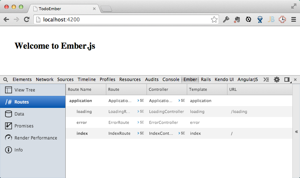Image resolution: width=300 pixels, height=178 pixels.
Task: Send IndexRoute to console via $E
Action: click(141, 133)
